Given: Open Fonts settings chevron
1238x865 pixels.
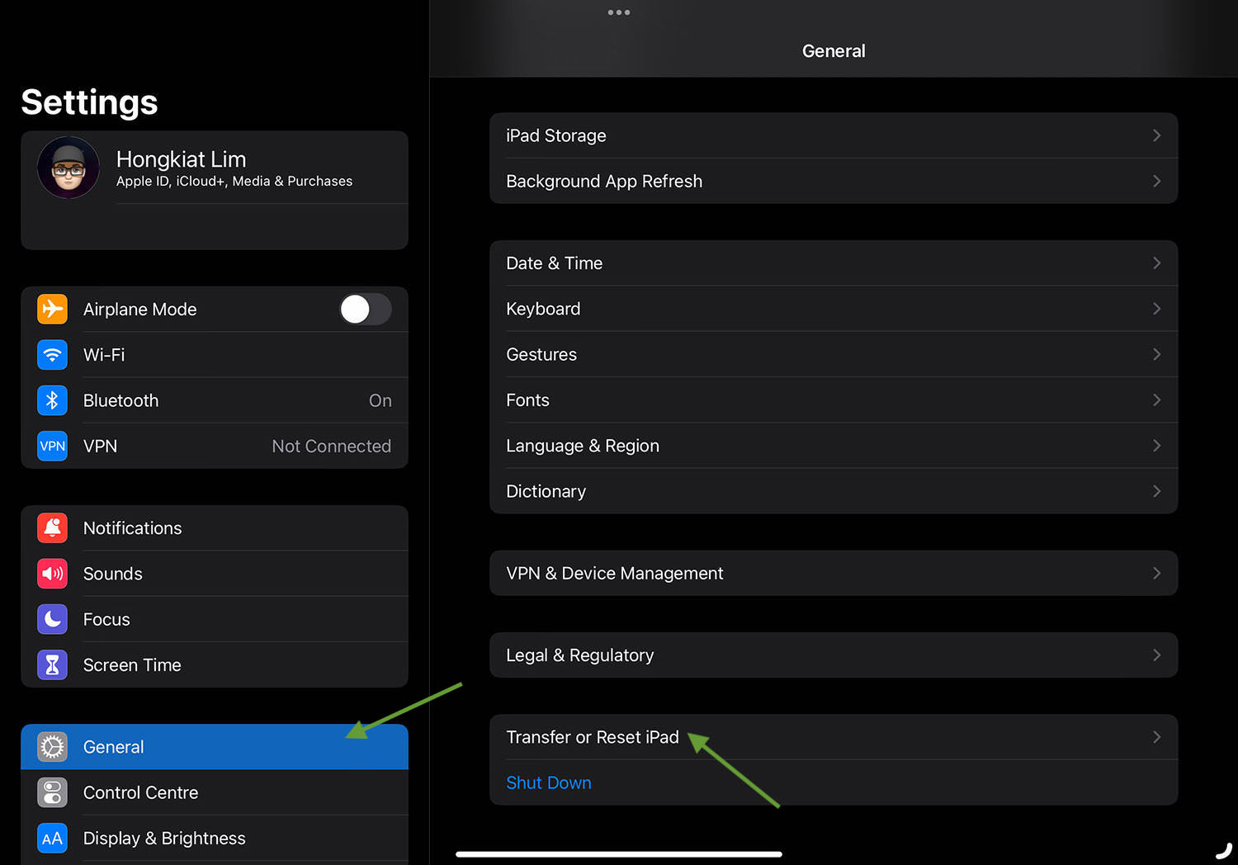Looking at the screenshot, I should point(1156,399).
